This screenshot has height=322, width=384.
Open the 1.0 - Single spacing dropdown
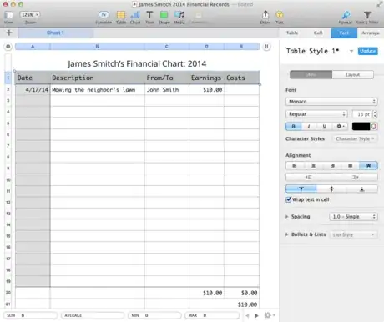[x=353, y=217]
